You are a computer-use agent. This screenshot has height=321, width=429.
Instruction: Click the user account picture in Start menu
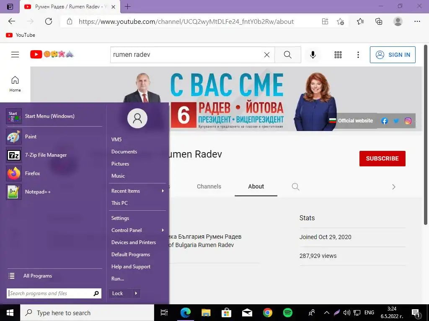[137, 118]
